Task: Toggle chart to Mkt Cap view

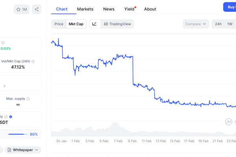Action: click(76, 24)
